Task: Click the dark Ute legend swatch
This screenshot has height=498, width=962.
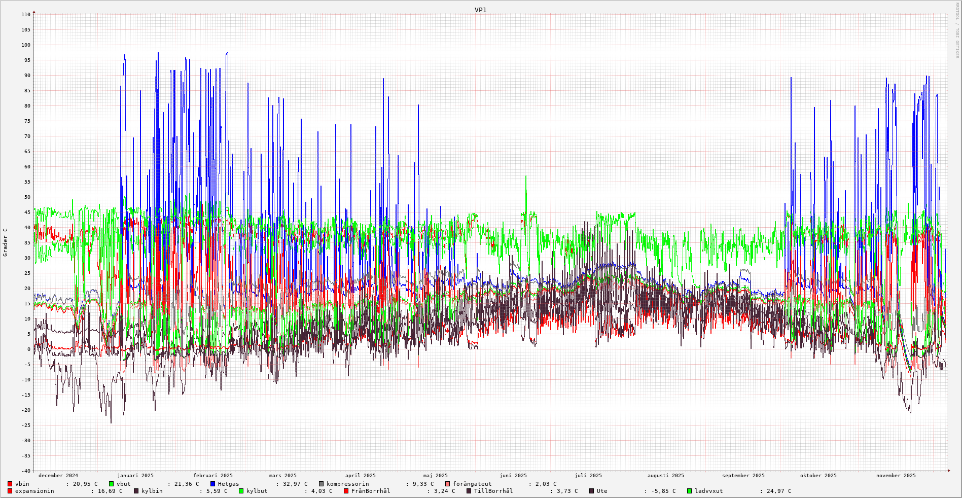Action: [591, 491]
